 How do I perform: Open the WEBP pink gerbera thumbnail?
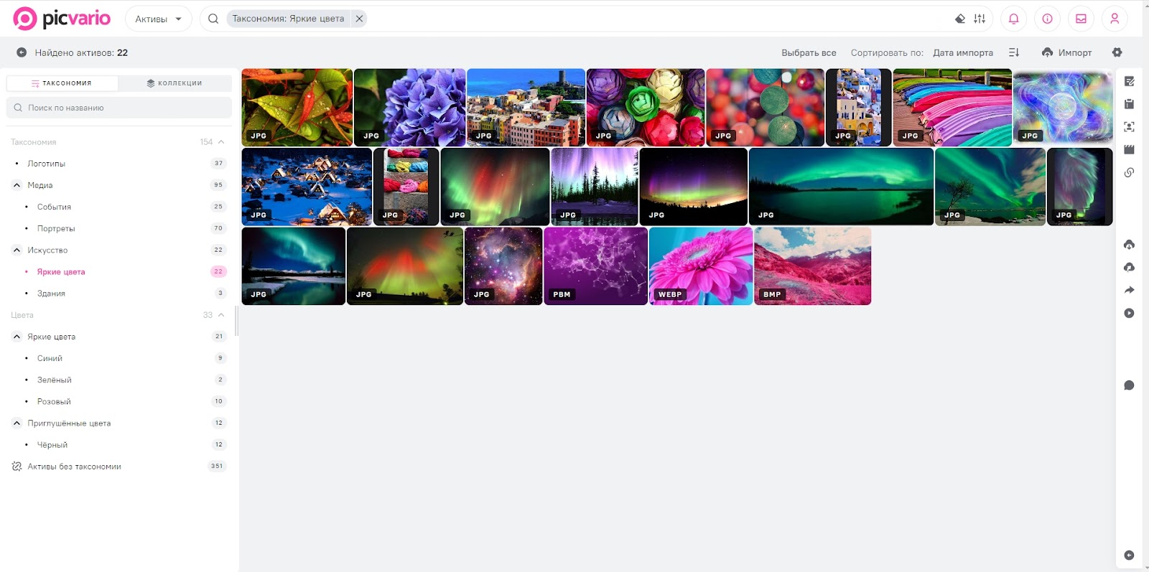[701, 266]
